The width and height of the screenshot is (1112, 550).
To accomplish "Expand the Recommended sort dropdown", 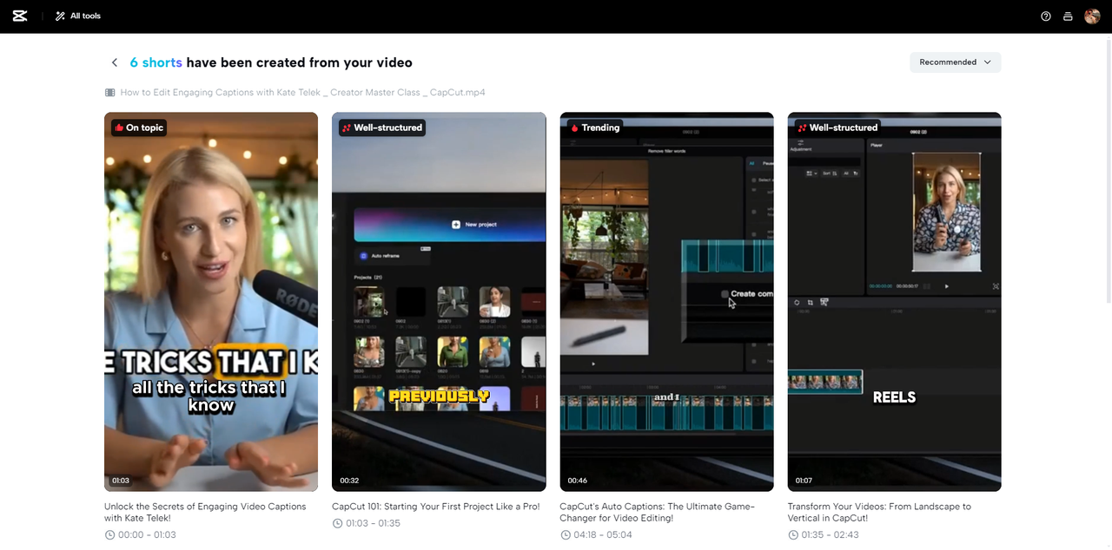I will [x=955, y=62].
